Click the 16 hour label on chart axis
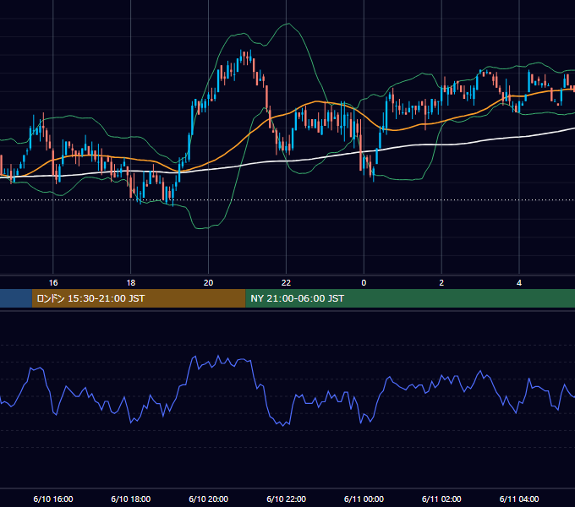The width and height of the screenshot is (575, 507). point(53,282)
